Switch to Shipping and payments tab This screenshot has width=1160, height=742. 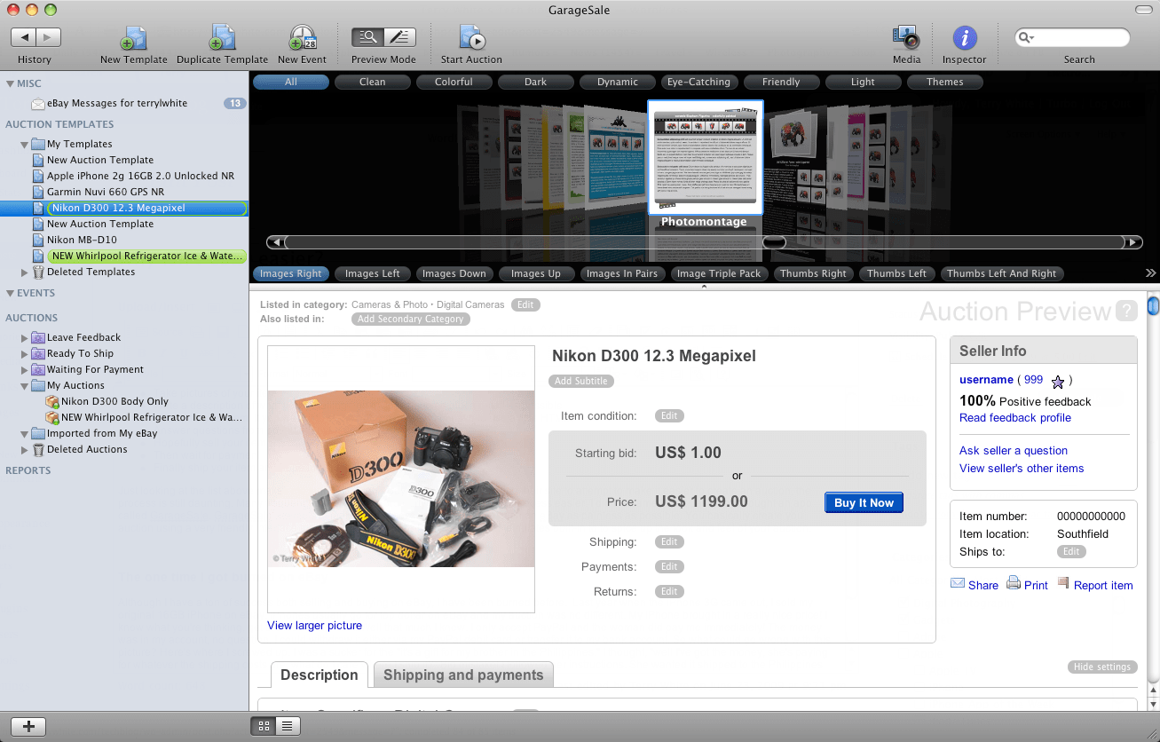(x=463, y=675)
